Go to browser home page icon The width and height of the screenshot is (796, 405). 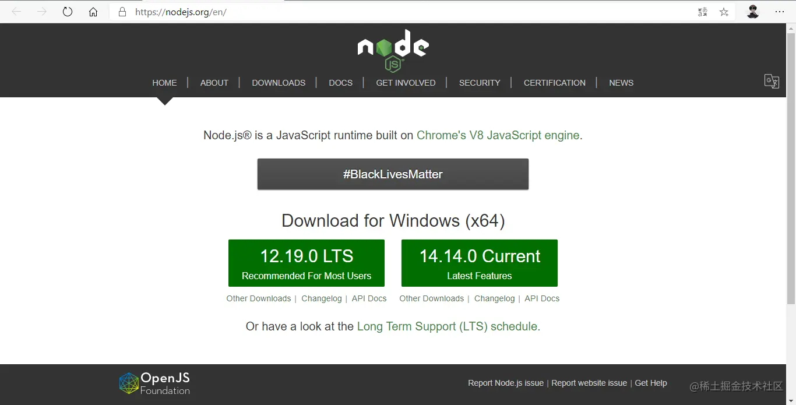tap(93, 12)
